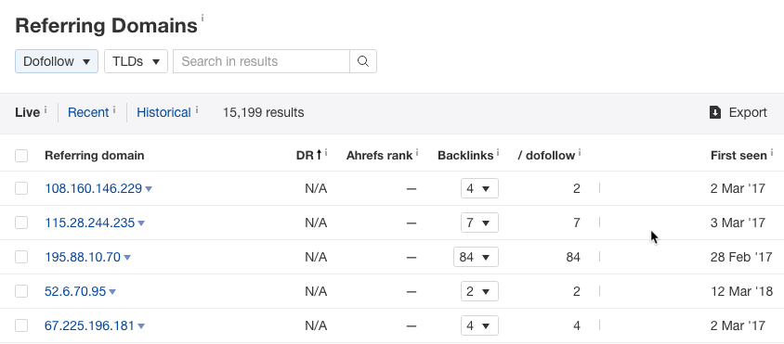Check the box for 108.160.146.229
784x344 pixels.
21,188
